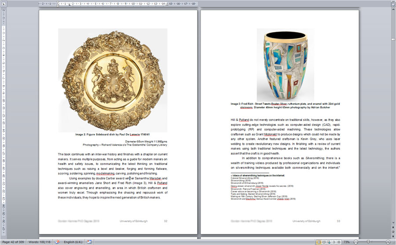Click 'University of Edinburgh' footer on page 33
Image resolution: width=396 pixels, height=245 pixels.
pyautogui.click(x=306, y=221)
